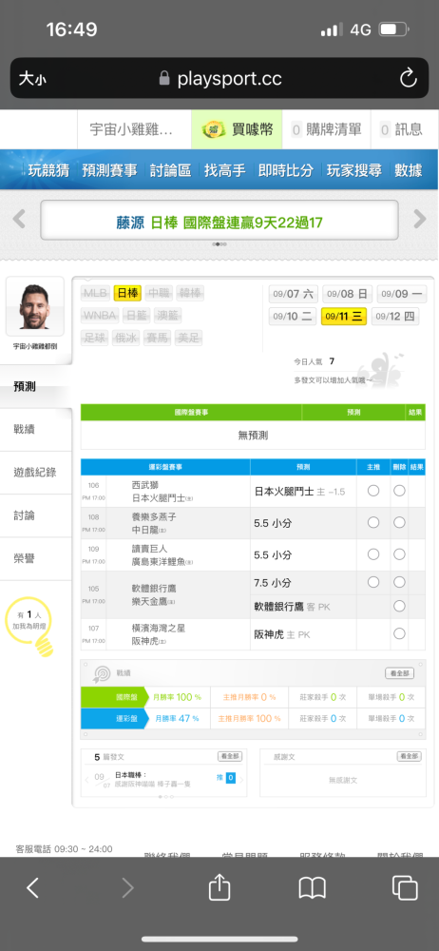Image resolution: width=439 pixels, height=951 pixels.
Task: Click the 月勝率 100 % statistic
Action: tap(177, 697)
